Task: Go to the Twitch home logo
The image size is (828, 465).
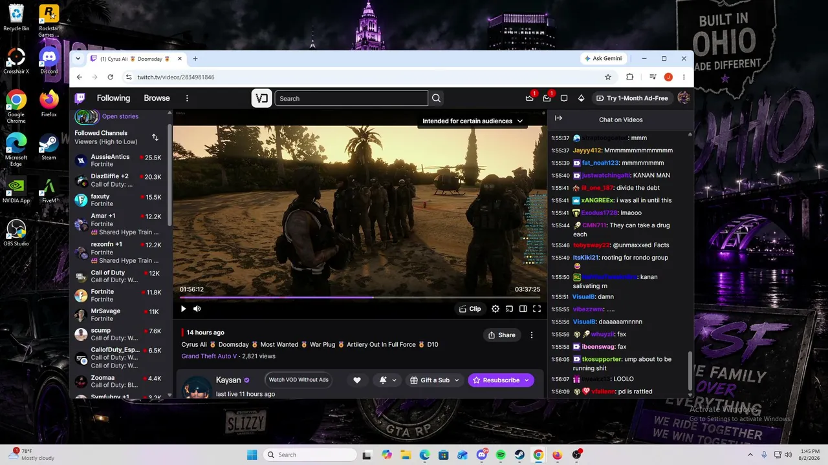Action: click(x=80, y=98)
